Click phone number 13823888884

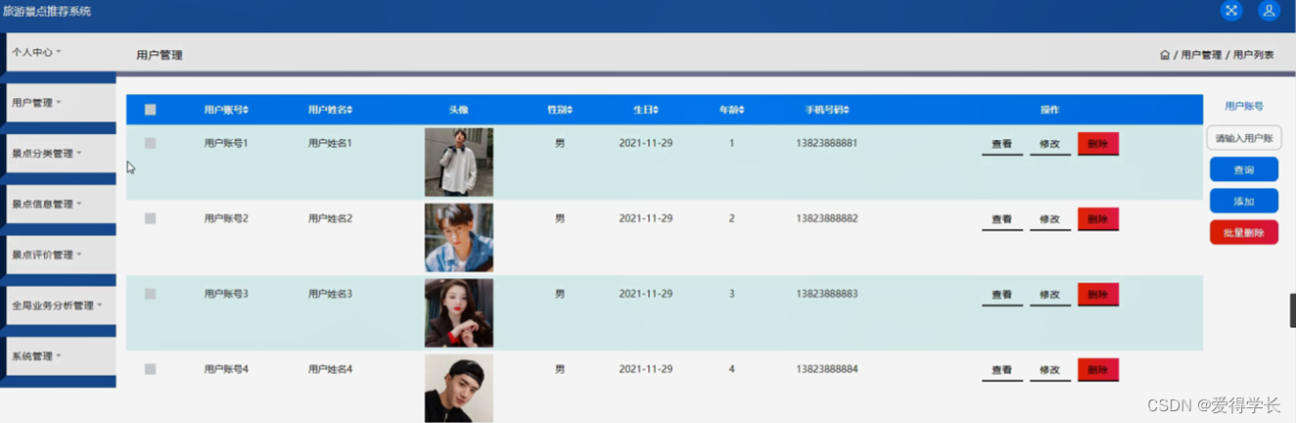tap(826, 369)
